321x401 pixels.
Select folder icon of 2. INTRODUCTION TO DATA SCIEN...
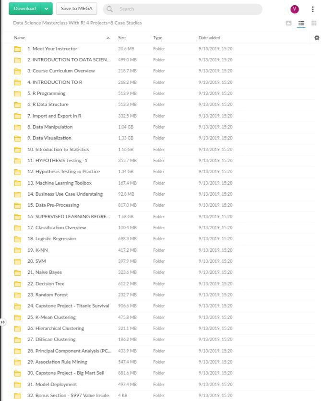pyautogui.click(x=18, y=60)
